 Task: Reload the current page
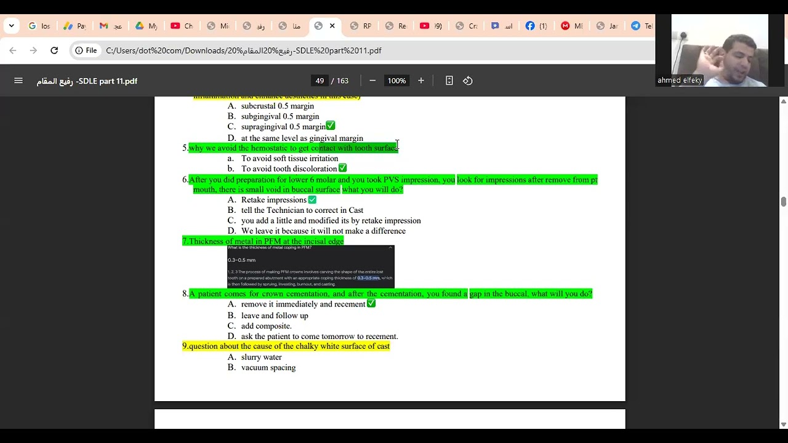point(54,50)
